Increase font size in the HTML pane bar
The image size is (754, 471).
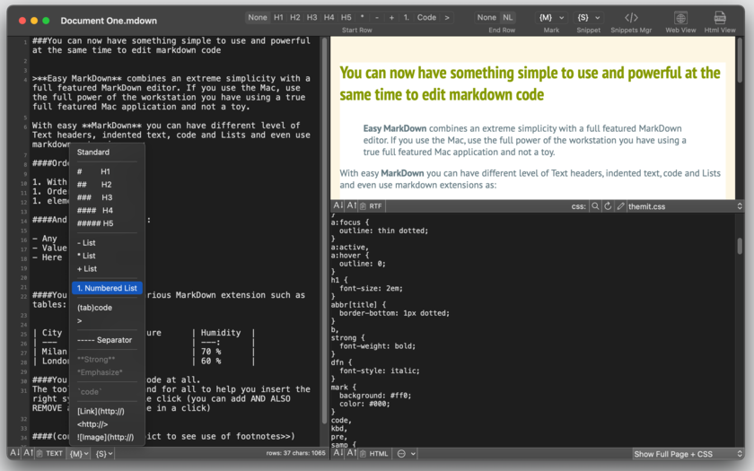pos(352,453)
